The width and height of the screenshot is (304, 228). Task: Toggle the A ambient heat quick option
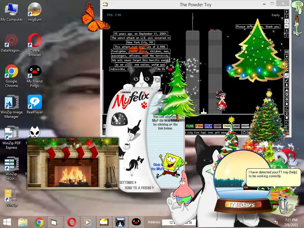(286, 31)
